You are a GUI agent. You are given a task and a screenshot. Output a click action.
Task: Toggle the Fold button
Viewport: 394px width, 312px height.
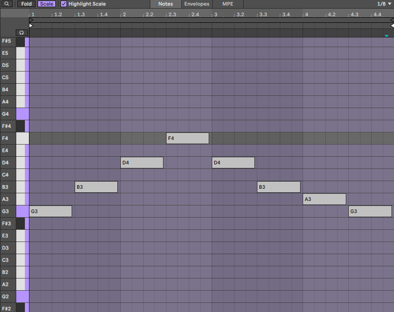(26, 4)
